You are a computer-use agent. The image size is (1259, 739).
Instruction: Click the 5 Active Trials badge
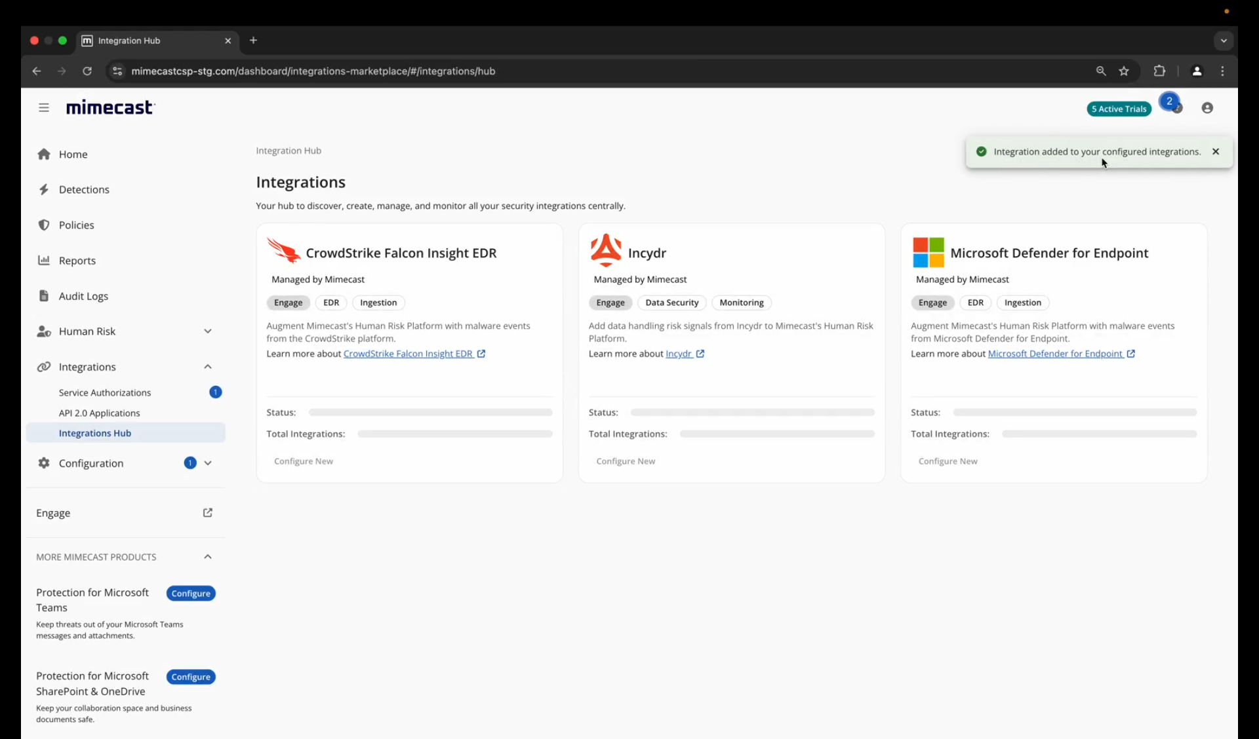[1119, 109]
